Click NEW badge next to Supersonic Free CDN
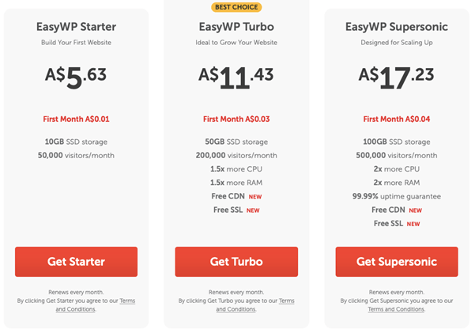 tap(415, 210)
